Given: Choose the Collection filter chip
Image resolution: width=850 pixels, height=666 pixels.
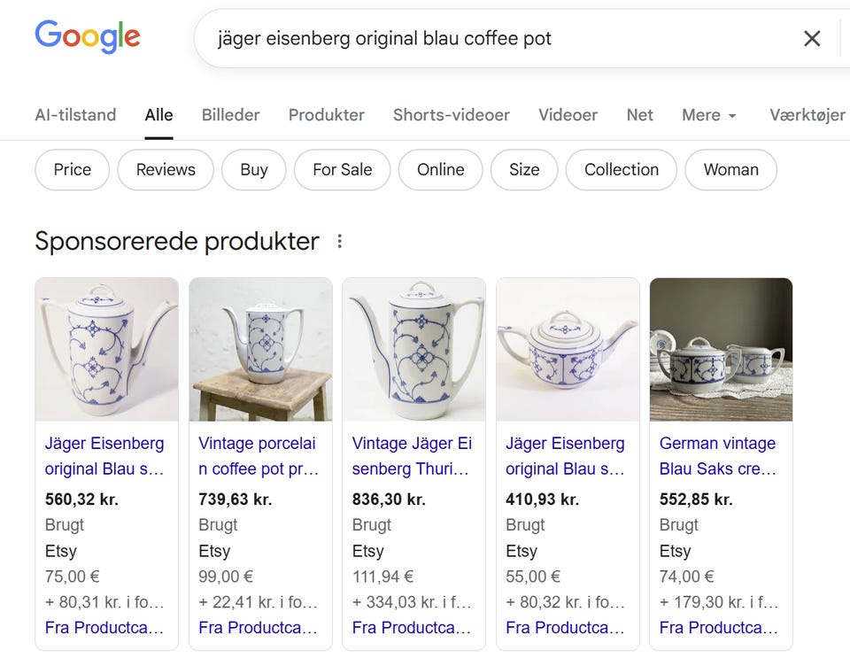Looking at the screenshot, I should point(622,170).
